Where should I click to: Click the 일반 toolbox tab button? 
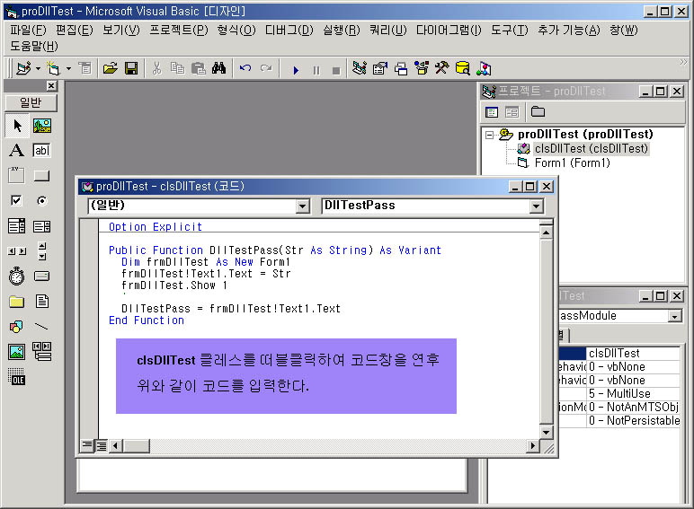click(31, 102)
